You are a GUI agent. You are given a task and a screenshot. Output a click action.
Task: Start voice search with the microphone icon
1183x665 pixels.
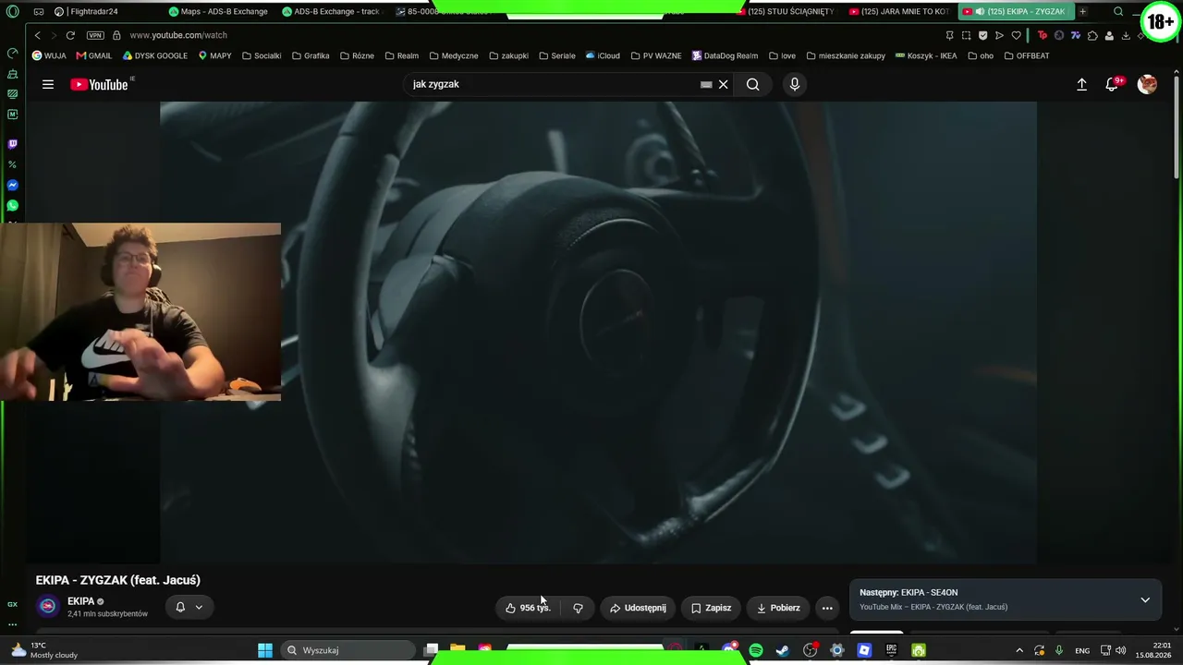point(794,84)
